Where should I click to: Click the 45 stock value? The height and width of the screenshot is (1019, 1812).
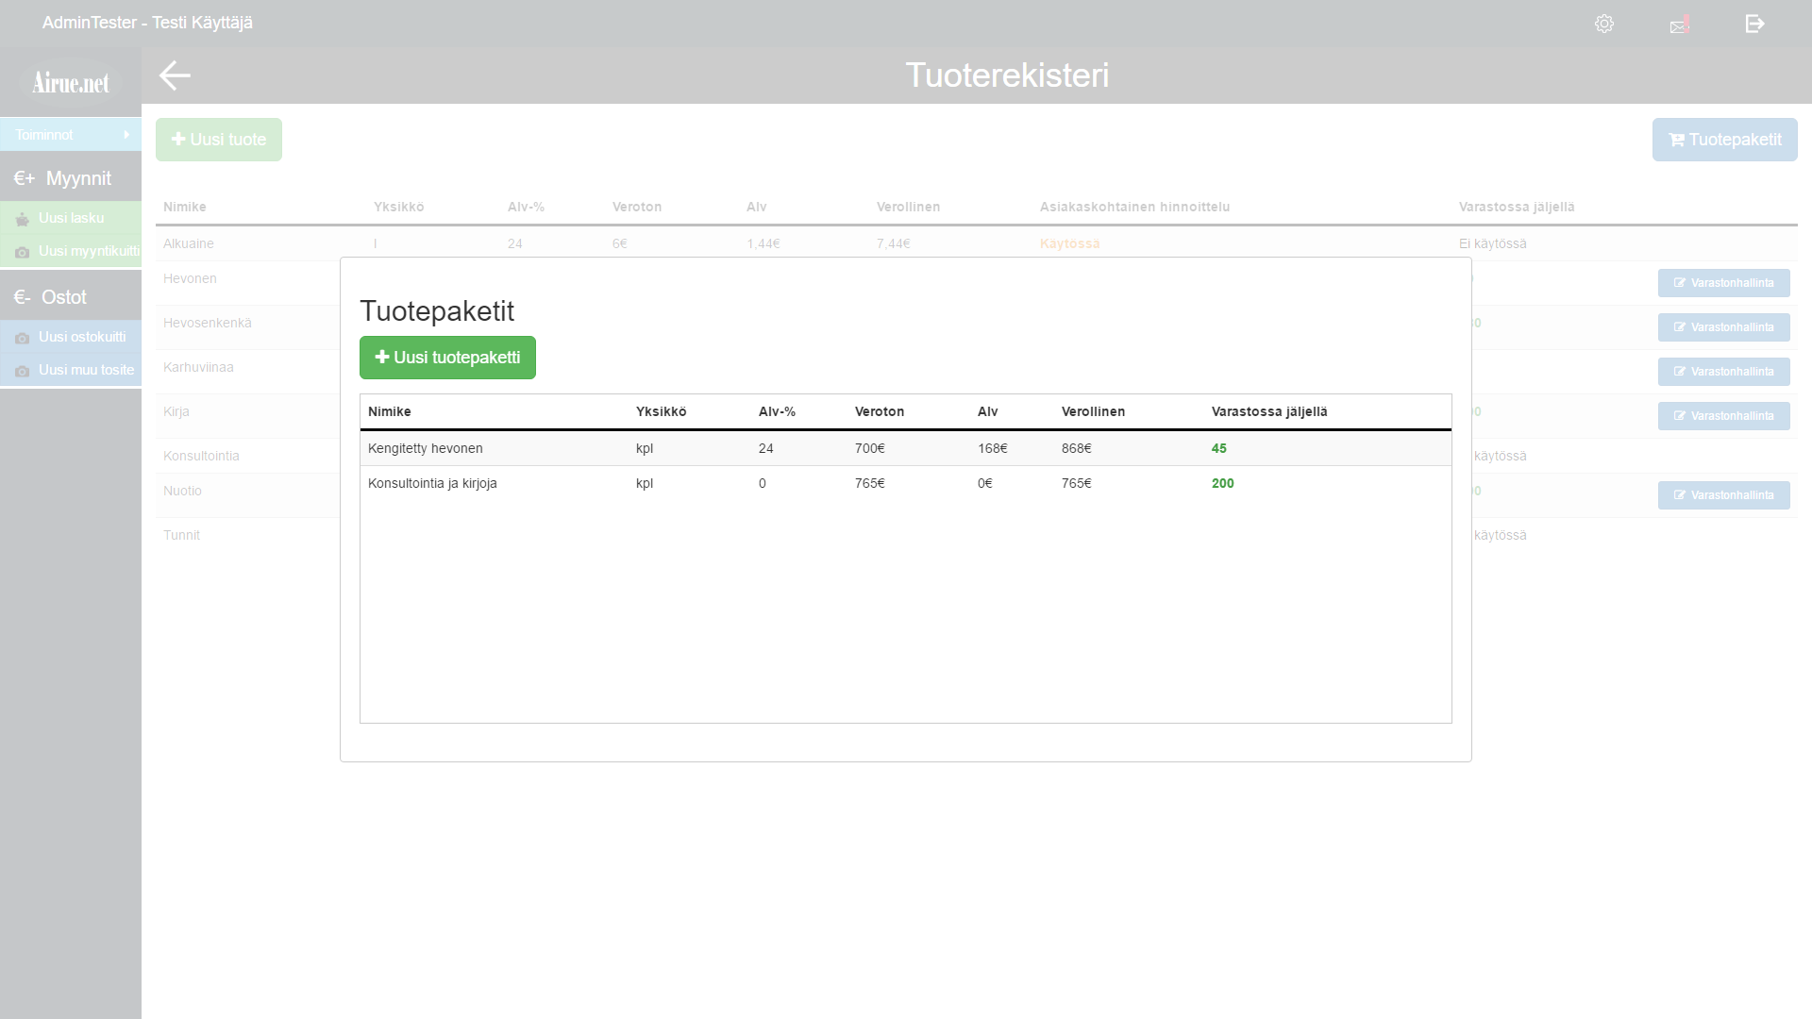[x=1219, y=448]
